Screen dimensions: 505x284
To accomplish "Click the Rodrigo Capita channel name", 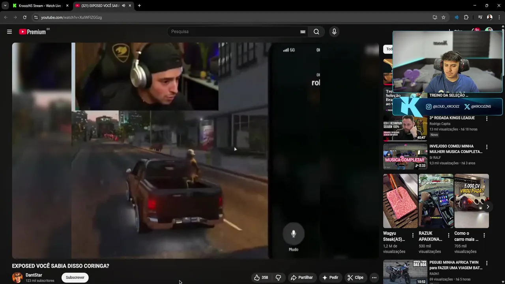I will (x=440, y=124).
